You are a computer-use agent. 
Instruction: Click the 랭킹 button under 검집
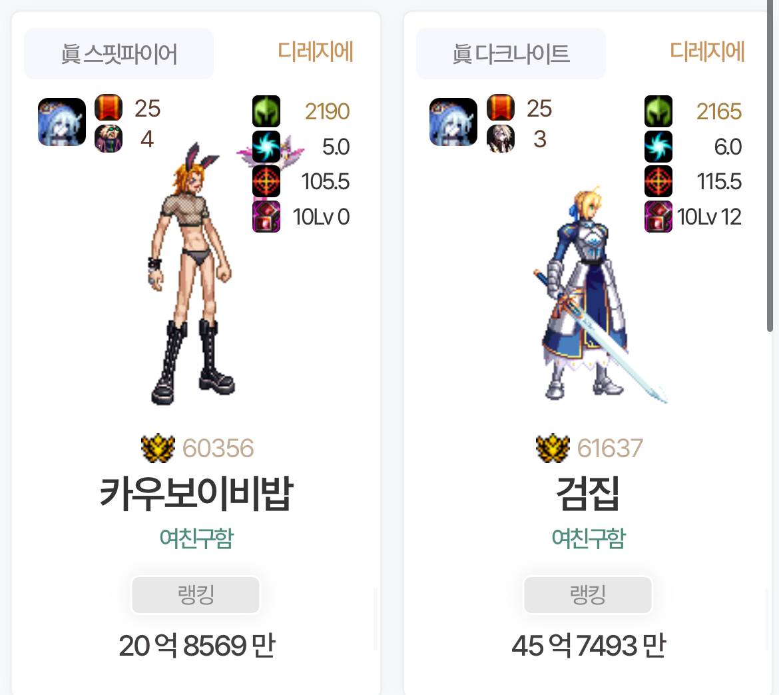pos(588,594)
